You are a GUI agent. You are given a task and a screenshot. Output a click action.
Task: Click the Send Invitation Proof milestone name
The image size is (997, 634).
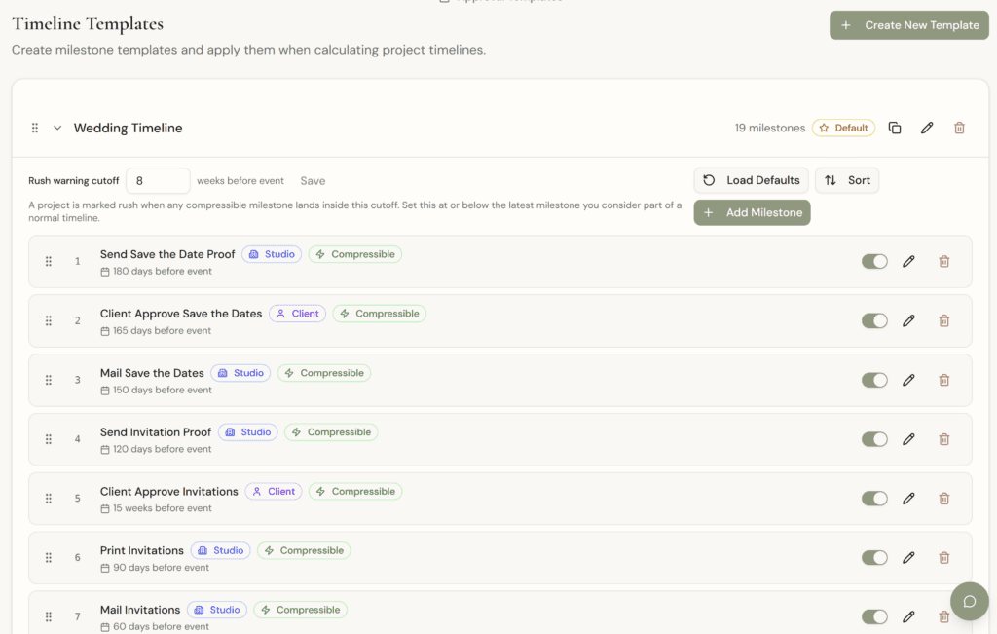[155, 431]
